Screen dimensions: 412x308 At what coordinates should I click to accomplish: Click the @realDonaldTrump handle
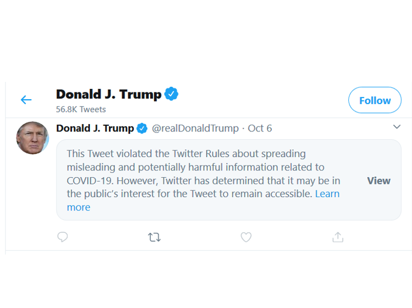(195, 129)
